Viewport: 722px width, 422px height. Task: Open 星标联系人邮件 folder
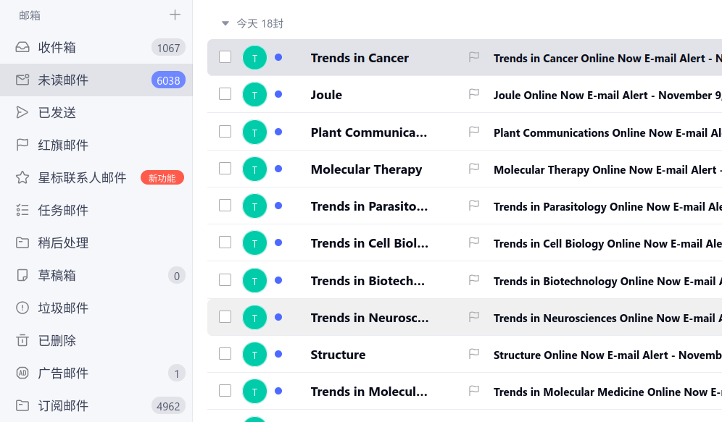(x=96, y=177)
